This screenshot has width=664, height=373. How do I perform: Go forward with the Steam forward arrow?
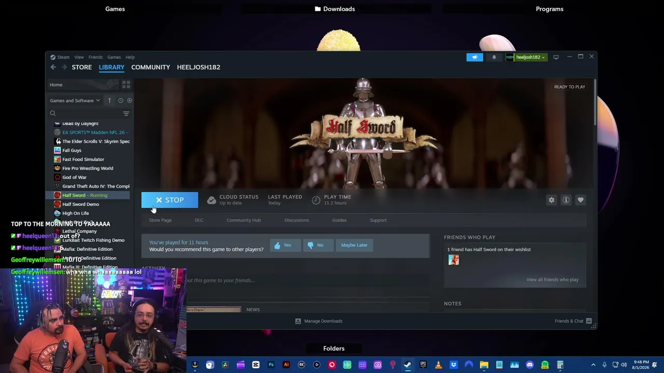click(x=64, y=67)
